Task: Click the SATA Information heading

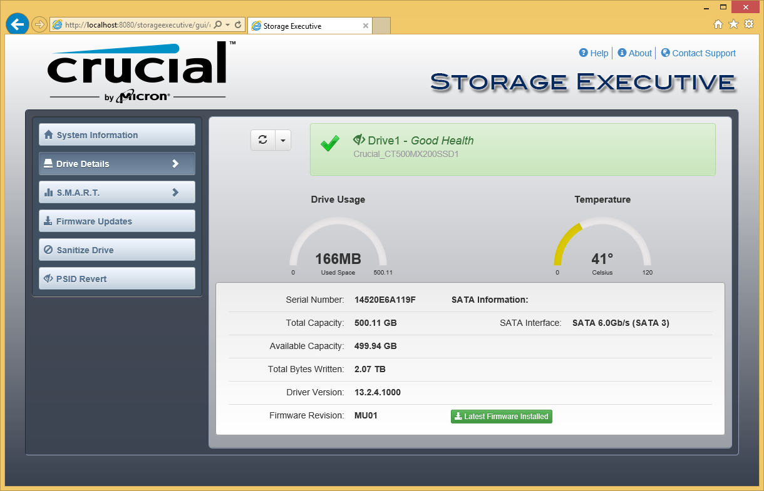Action: (490, 300)
